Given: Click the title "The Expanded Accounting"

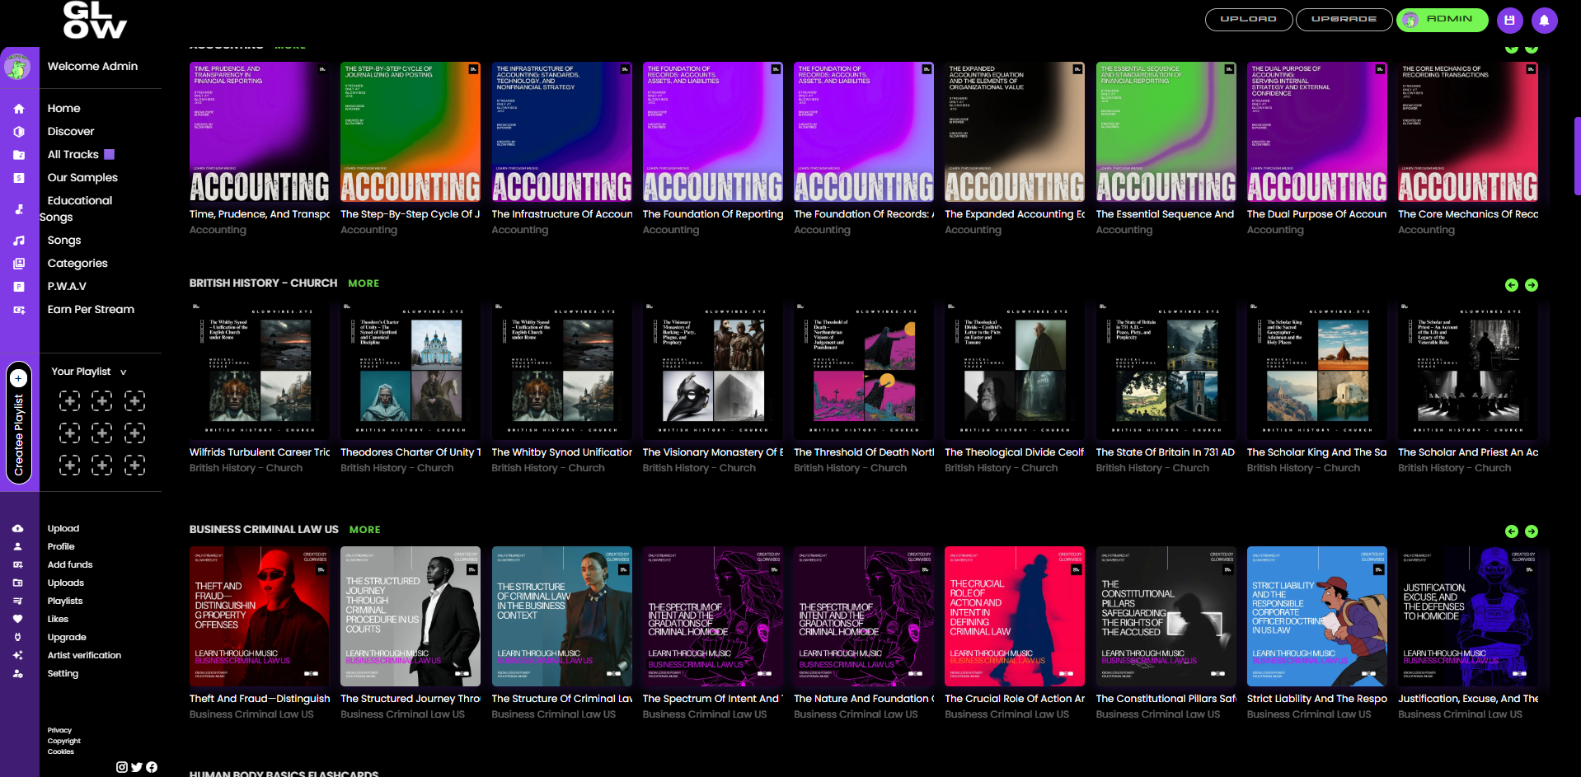Looking at the screenshot, I should pos(1015,214).
